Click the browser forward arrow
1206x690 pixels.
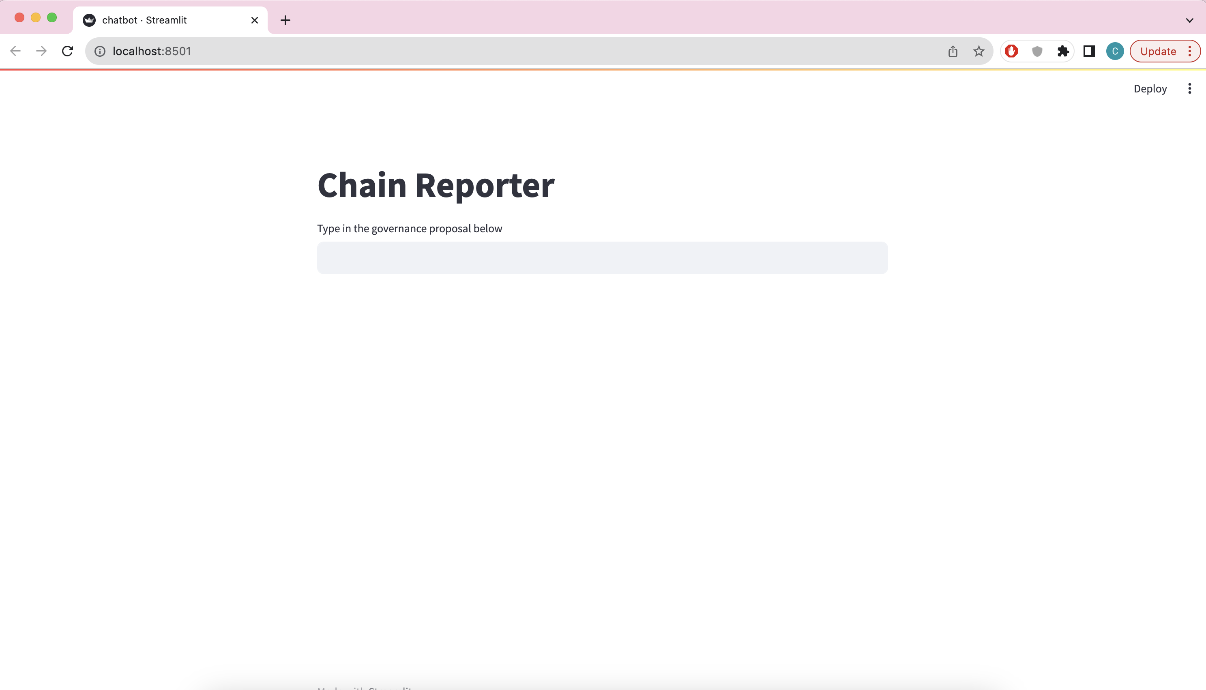click(x=42, y=51)
